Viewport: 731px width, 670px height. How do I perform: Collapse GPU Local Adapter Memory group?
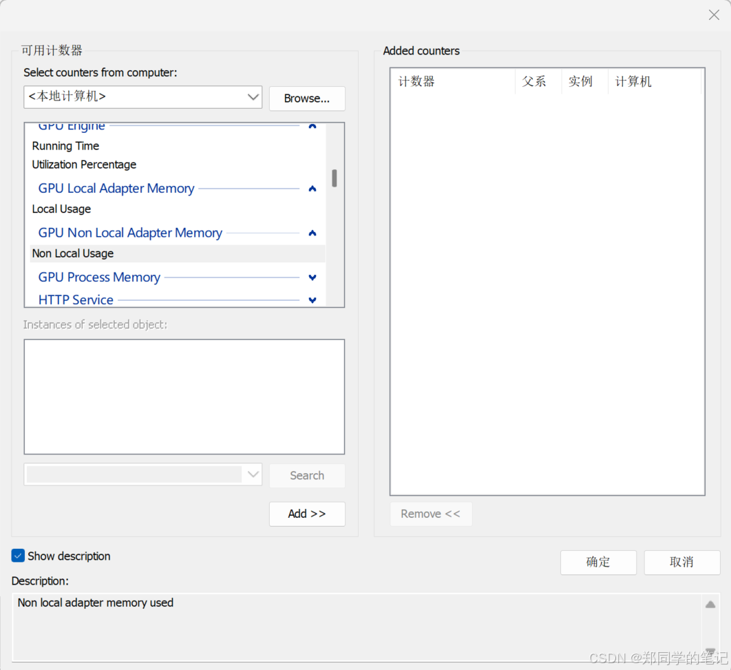click(x=312, y=189)
